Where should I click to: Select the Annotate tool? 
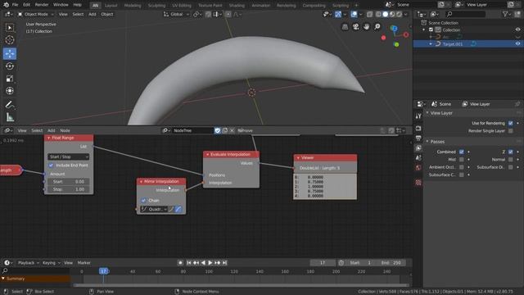pyautogui.click(x=10, y=105)
